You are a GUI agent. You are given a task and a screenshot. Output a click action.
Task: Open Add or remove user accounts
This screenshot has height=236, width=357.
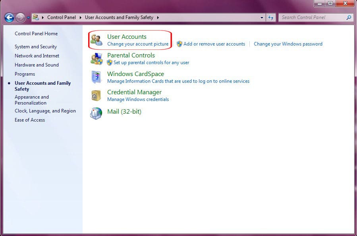tap(214, 44)
